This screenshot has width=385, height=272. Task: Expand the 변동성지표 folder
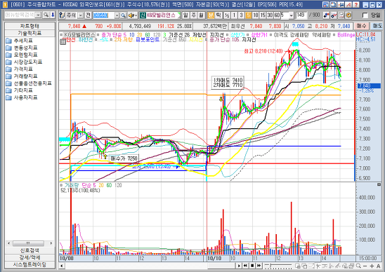pyautogui.click(x=22, y=48)
